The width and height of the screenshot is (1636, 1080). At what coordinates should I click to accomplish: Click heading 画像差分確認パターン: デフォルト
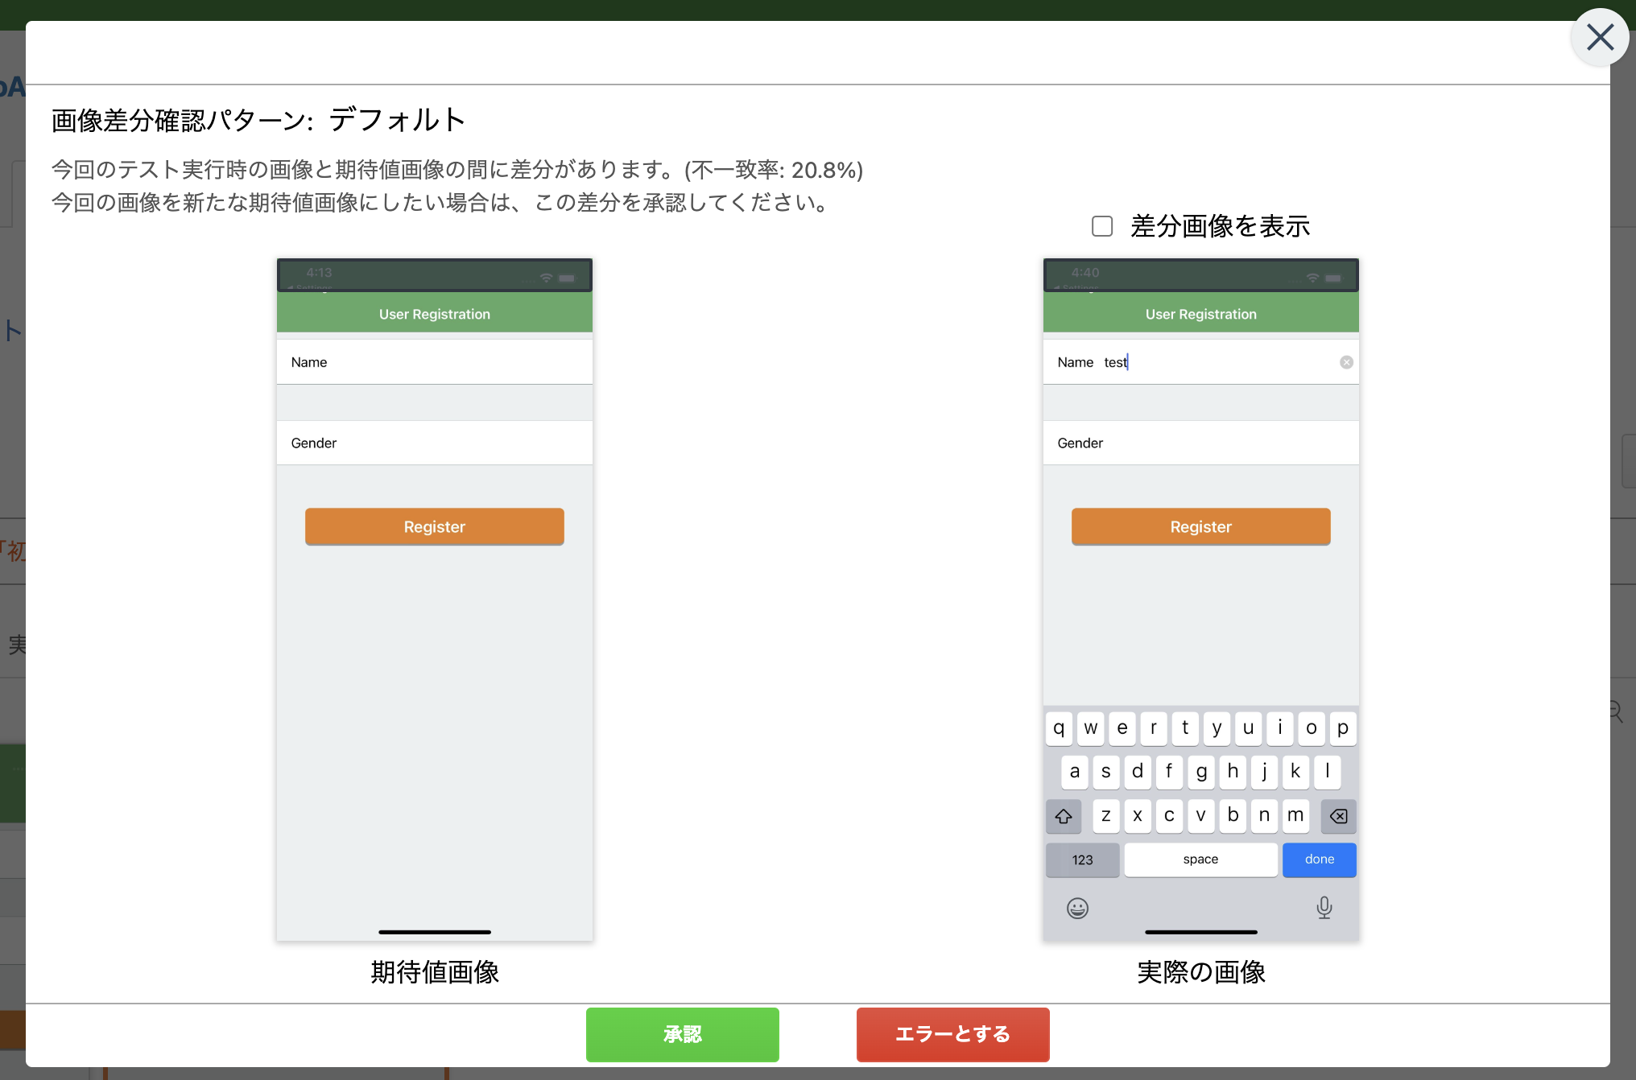(x=258, y=120)
